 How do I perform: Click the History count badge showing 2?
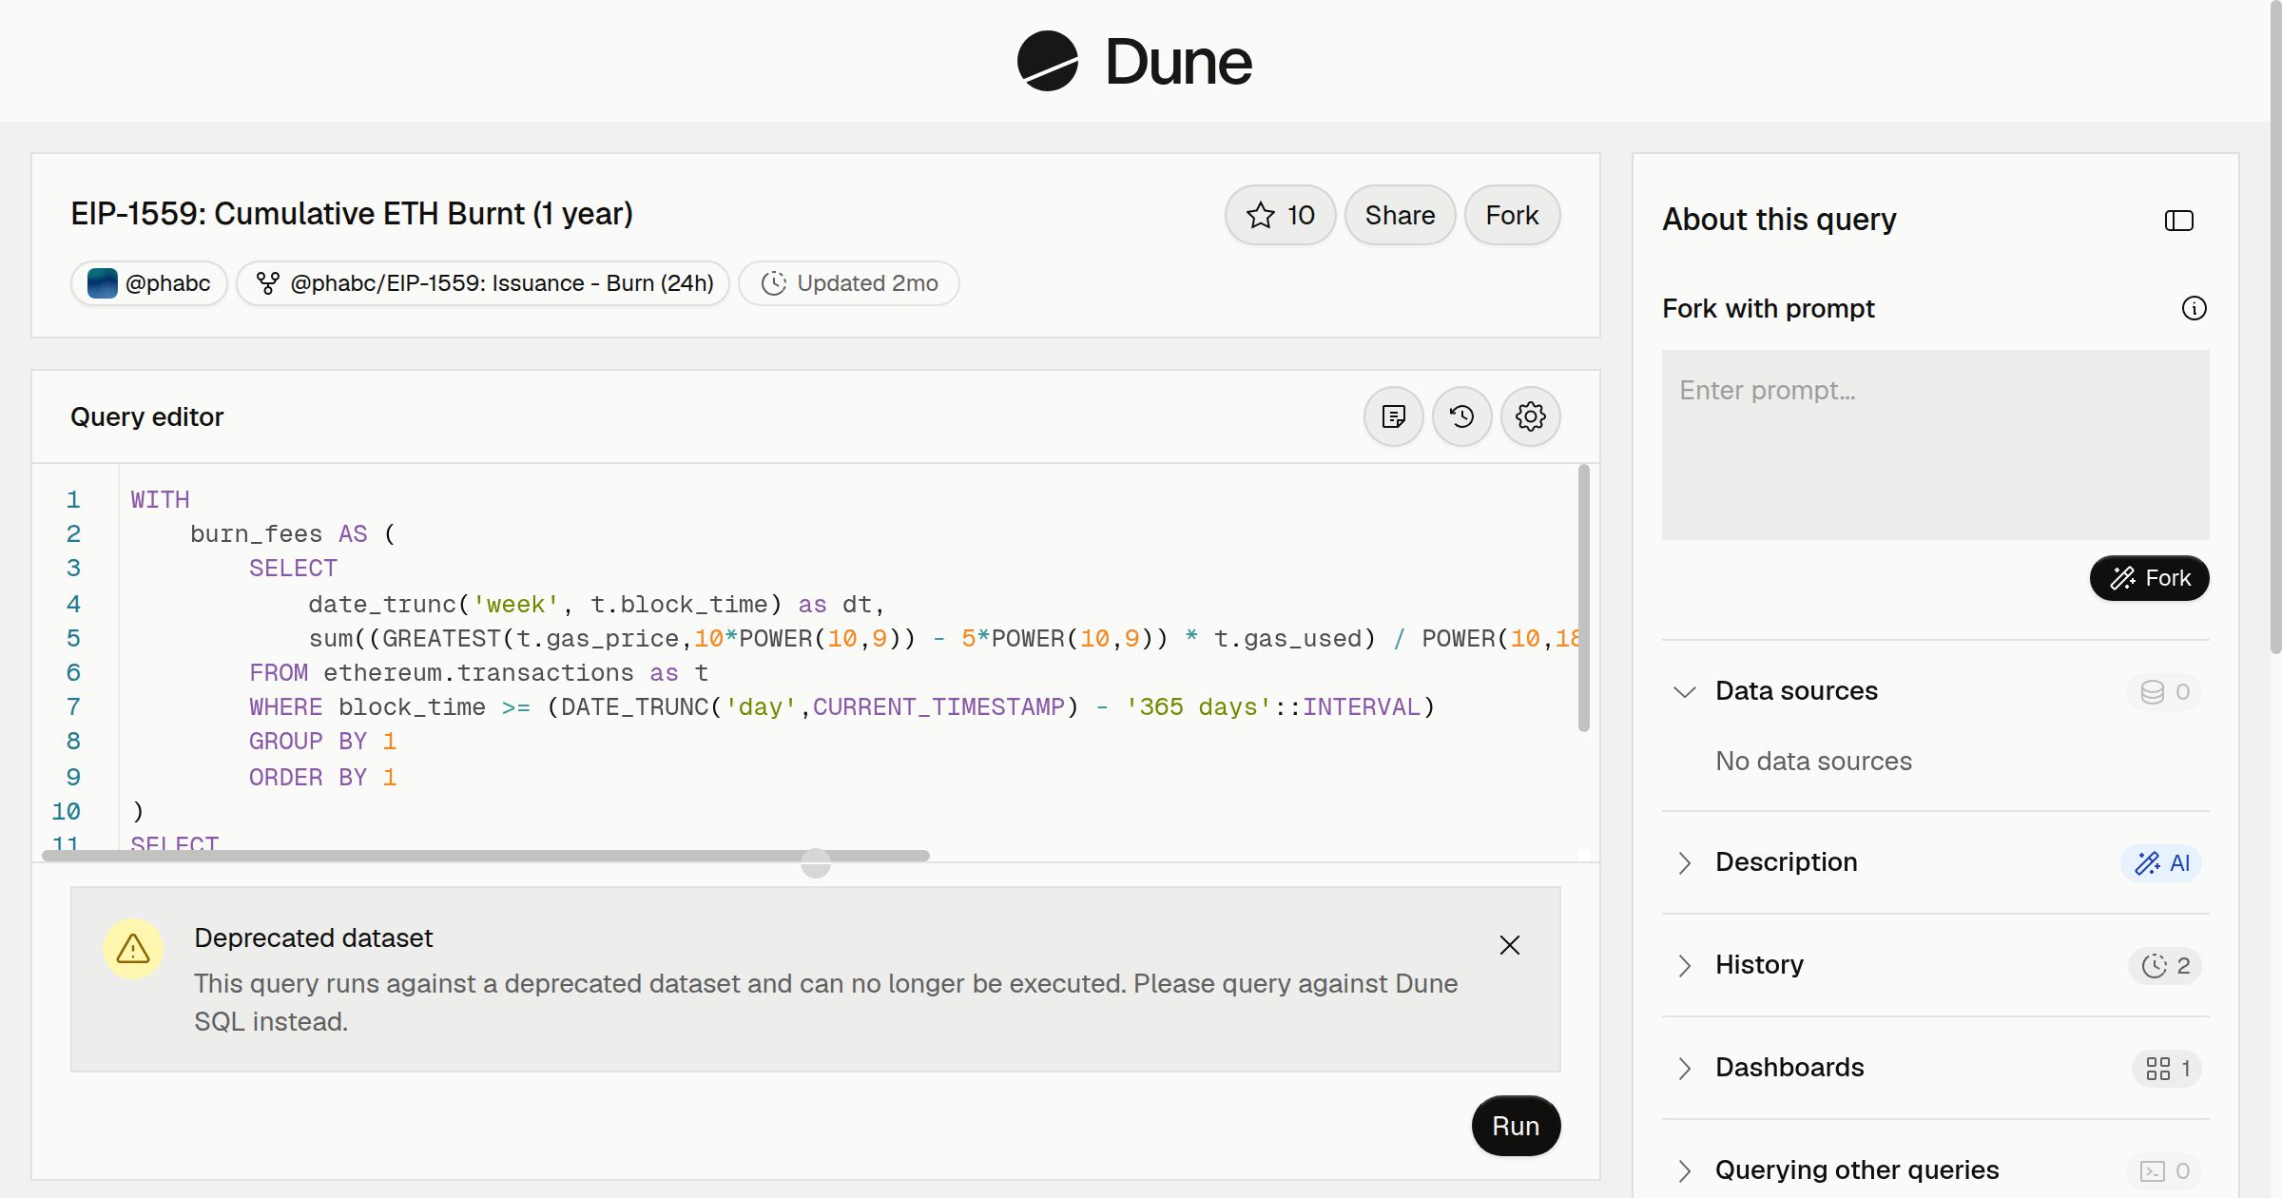point(2165,965)
